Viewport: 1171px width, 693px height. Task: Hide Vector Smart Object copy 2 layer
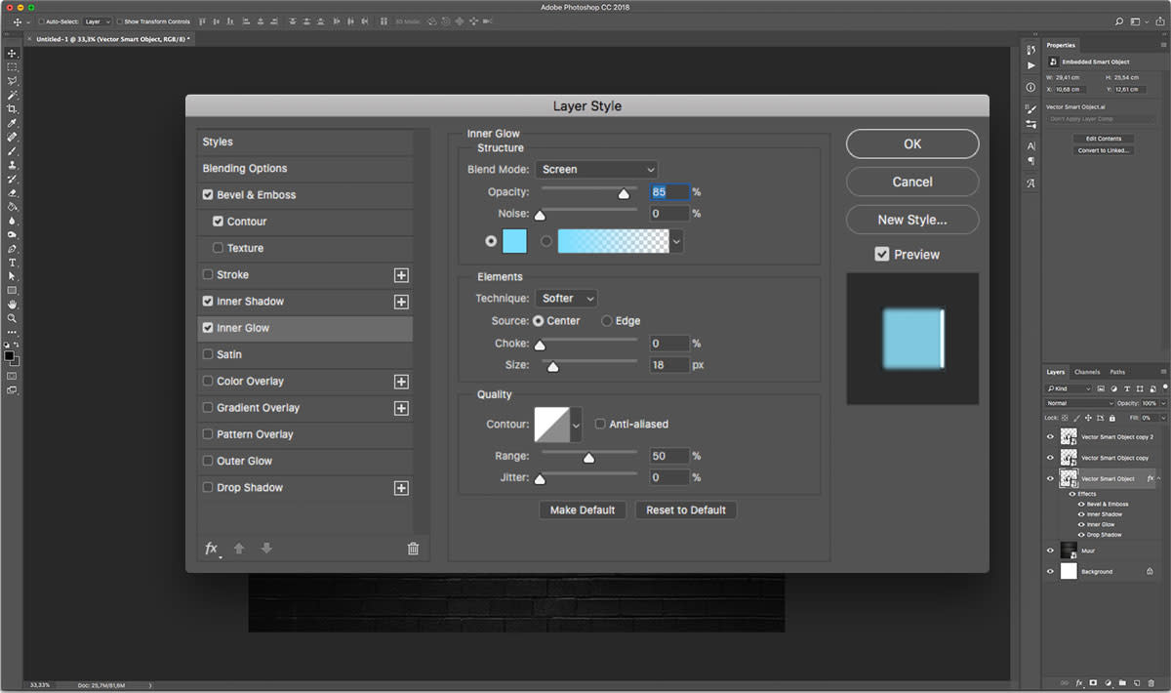(x=1050, y=437)
